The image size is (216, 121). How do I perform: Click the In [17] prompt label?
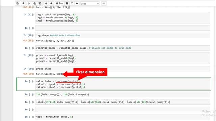point(29,14)
